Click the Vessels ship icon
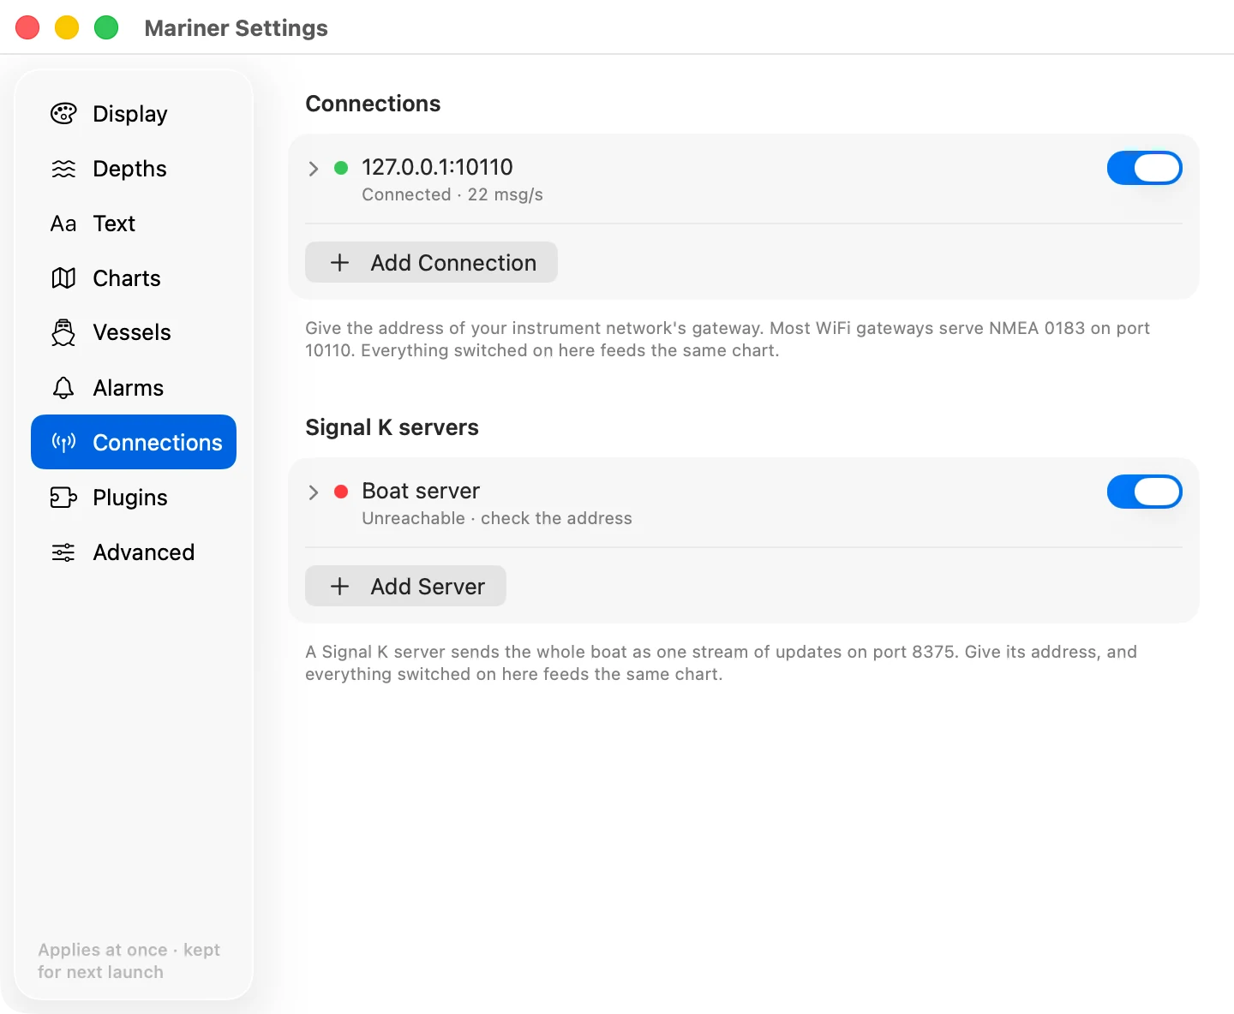Image resolution: width=1234 pixels, height=1014 pixels. click(63, 332)
